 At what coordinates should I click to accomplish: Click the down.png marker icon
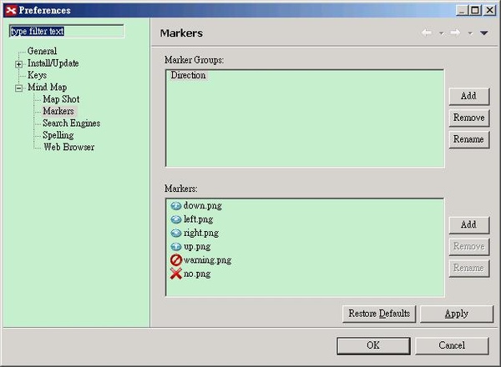click(x=175, y=206)
